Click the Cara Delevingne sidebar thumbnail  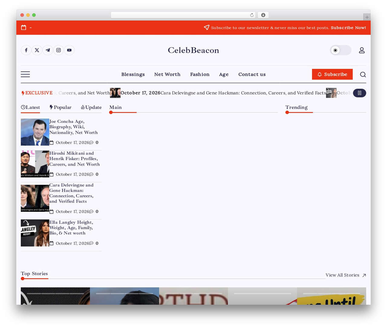(x=35, y=198)
